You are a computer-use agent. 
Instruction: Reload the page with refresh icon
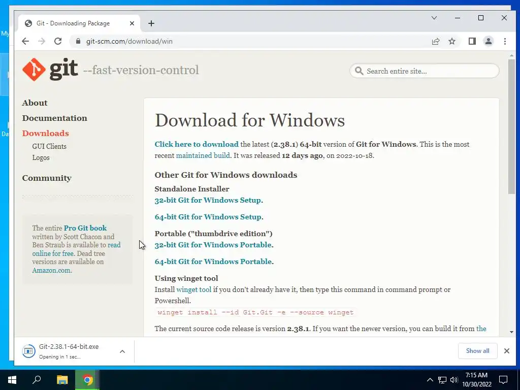(x=58, y=41)
